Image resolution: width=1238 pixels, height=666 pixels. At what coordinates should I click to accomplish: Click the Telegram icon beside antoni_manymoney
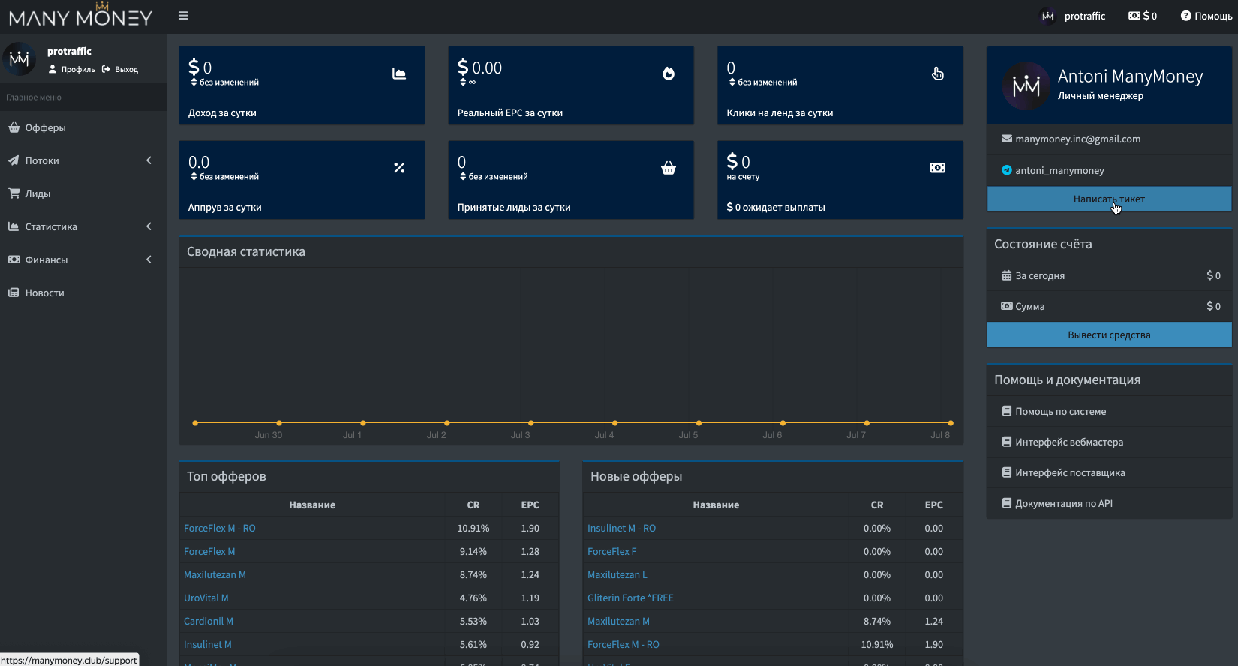click(x=1007, y=170)
